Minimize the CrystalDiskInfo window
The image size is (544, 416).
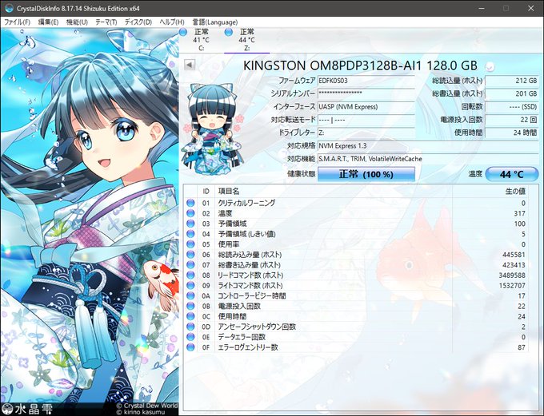click(x=482, y=8)
